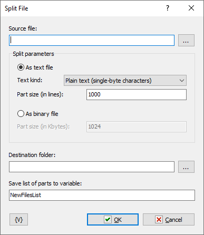Click the Part size in lines field
The height and width of the screenshot is (235, 204).
pyautogui.click(x=137, y=94)
